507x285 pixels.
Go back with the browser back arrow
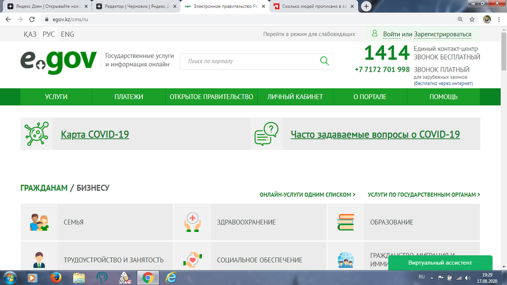pos(8,19)
